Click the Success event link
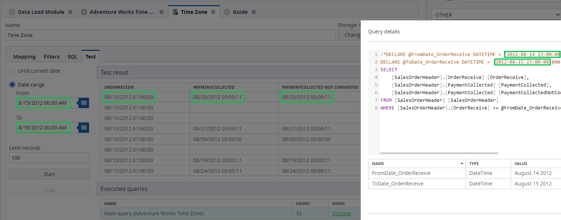This screenshot has height=220, width=561. click(341, 213)
